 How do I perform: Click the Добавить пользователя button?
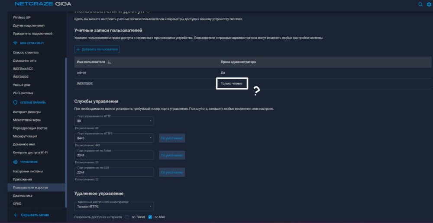[x=97, y=49]
